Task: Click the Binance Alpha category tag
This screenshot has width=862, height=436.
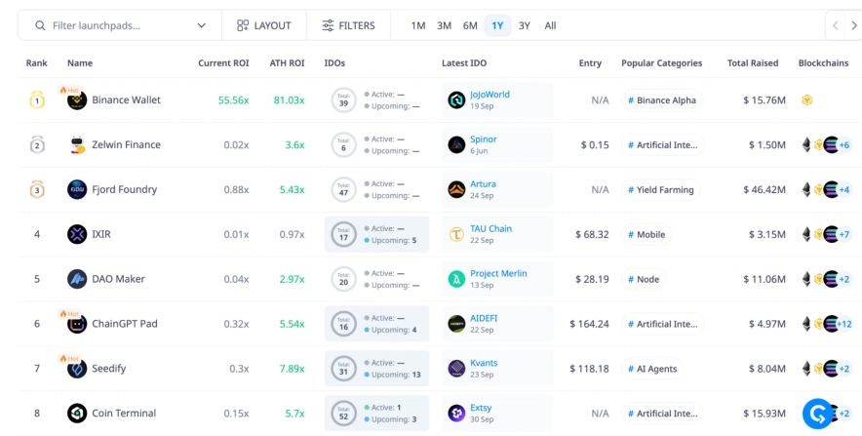Action: tap(661, 100)
